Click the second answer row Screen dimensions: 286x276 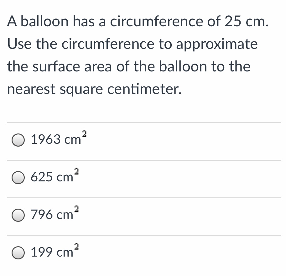143,178
